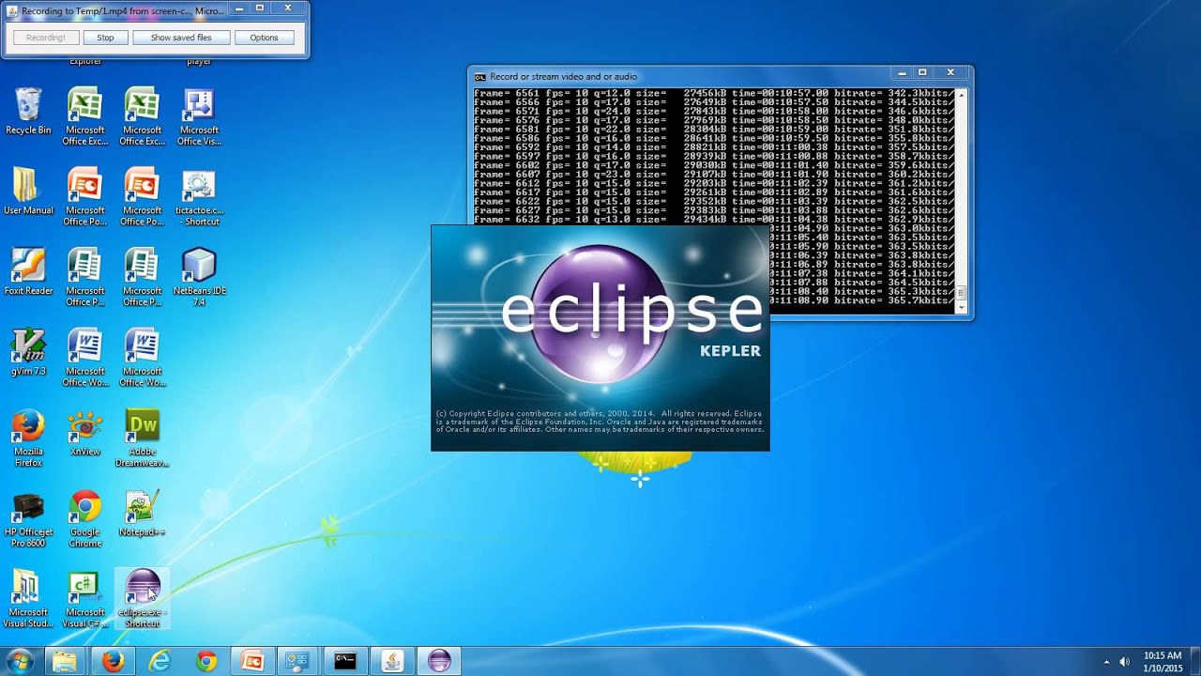
Task: Click the disabled Recording! button
Action: point(45,38)
